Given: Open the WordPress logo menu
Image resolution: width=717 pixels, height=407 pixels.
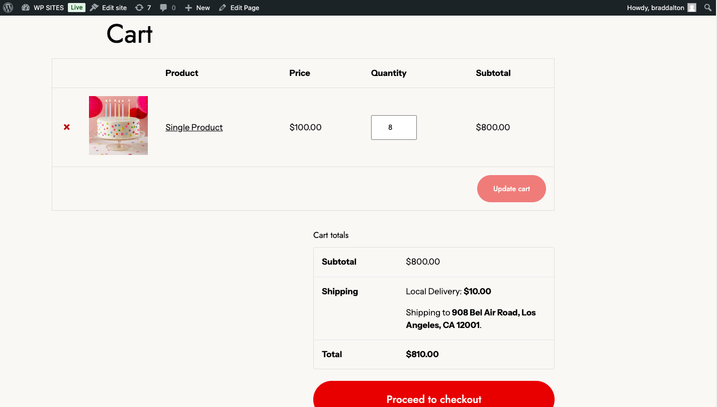Looking at the screenshot, I should 8,8.
